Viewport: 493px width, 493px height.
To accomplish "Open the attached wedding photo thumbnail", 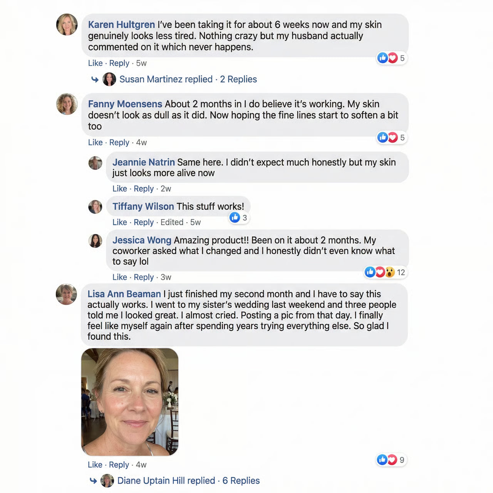I will 130,402.
